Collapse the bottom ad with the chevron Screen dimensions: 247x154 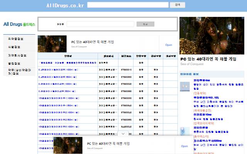coord(123,134)
